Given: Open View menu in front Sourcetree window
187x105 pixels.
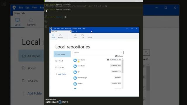Looking at the screenshot, I should 62,29.
